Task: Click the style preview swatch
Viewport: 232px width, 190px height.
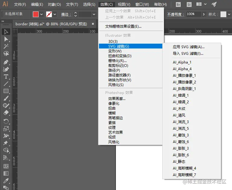Action: click(x=223, y=14)
